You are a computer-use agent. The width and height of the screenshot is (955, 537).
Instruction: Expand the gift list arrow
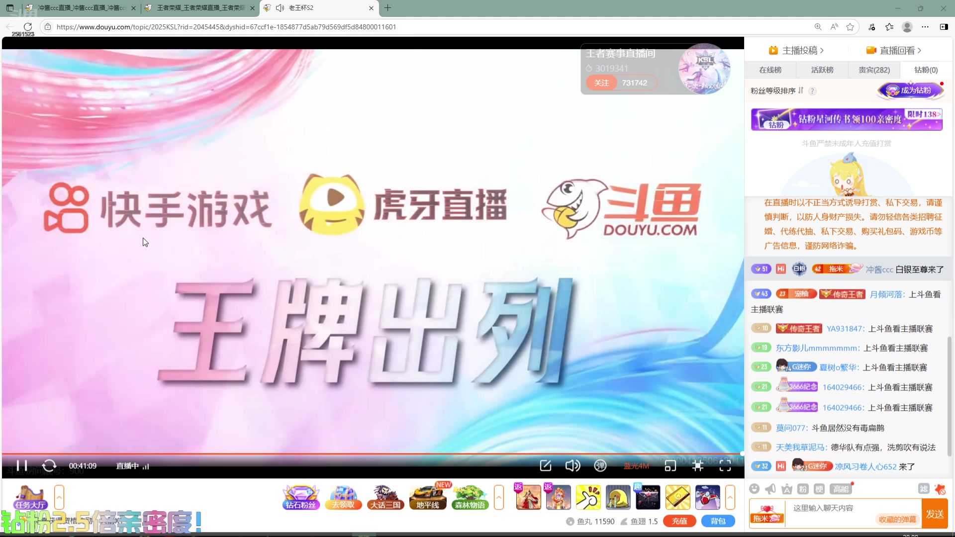730,497
